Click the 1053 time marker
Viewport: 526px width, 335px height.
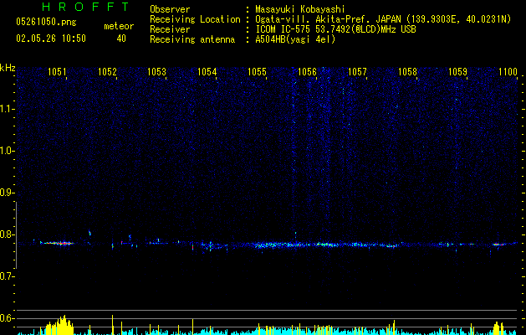click(x=157, y=72)
